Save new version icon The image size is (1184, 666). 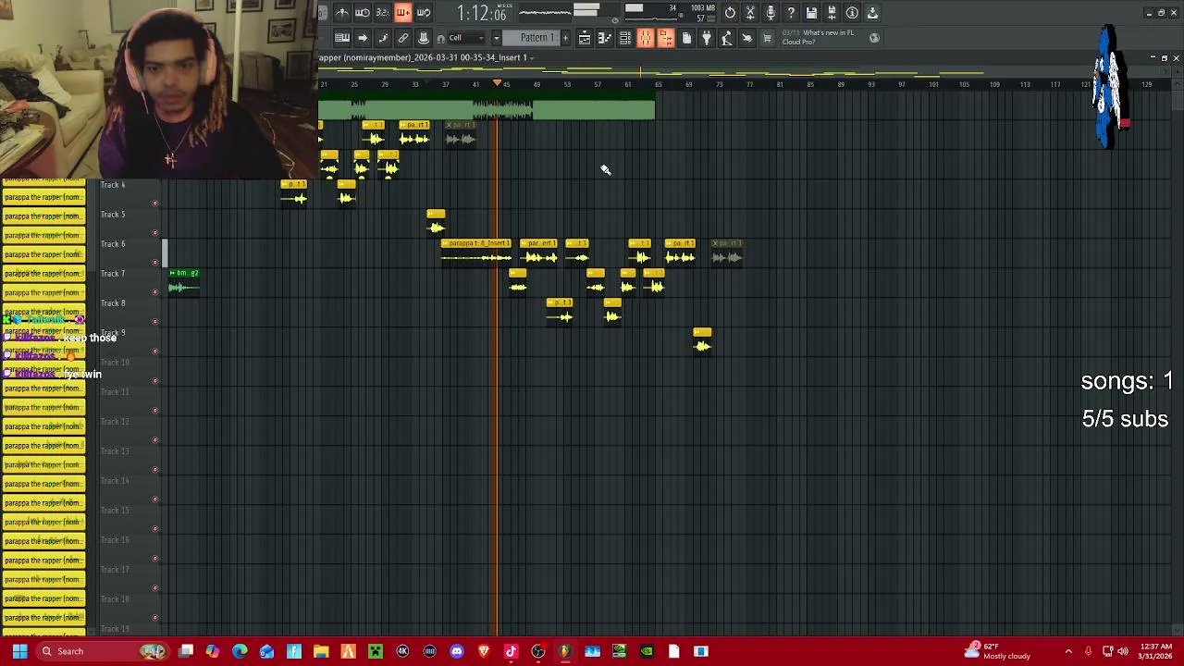832,12
